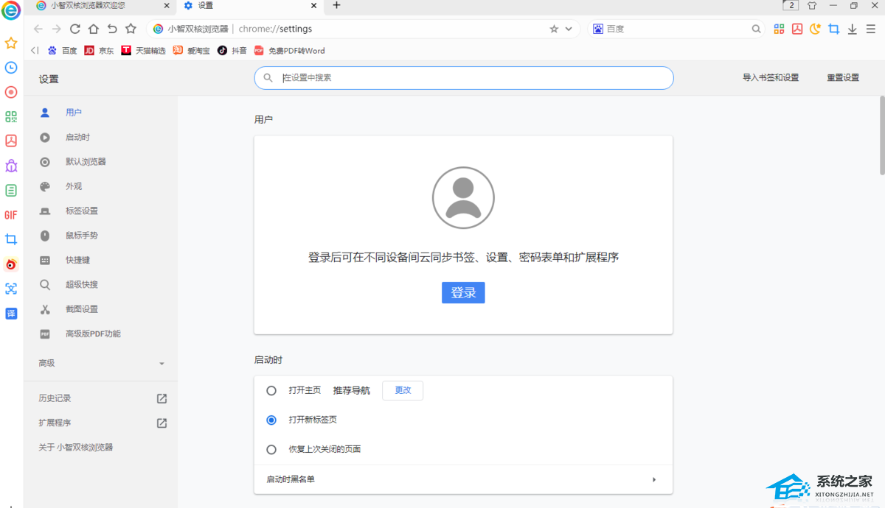
Task: Open 关于 小智双核浏览器
Action: [76, 448]
